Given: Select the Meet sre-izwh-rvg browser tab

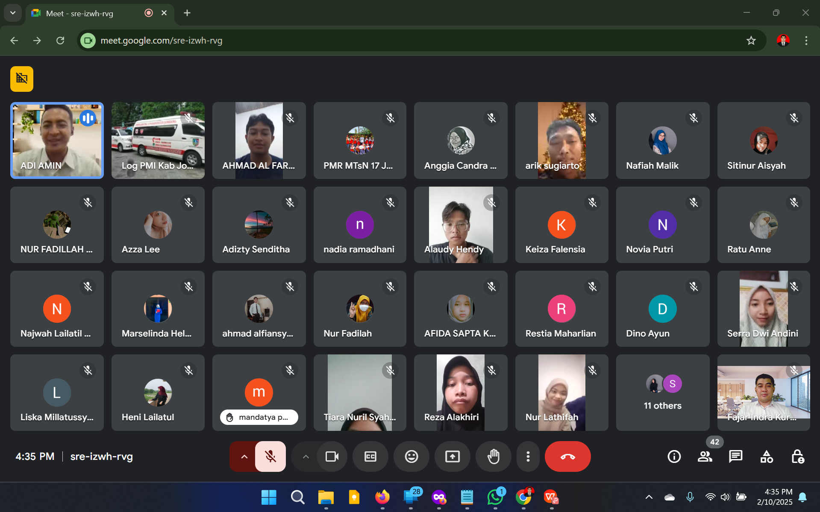Looking at the screenshot, I should [x=85, y=13].
